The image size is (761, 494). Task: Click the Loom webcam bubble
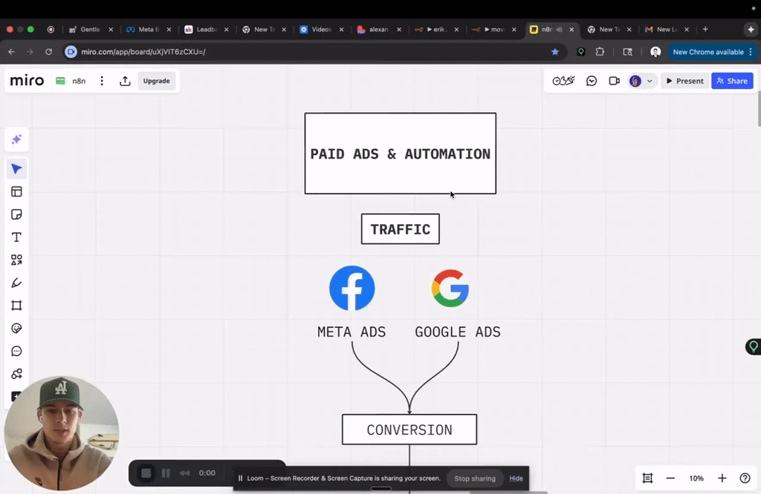tap(61, 433)
